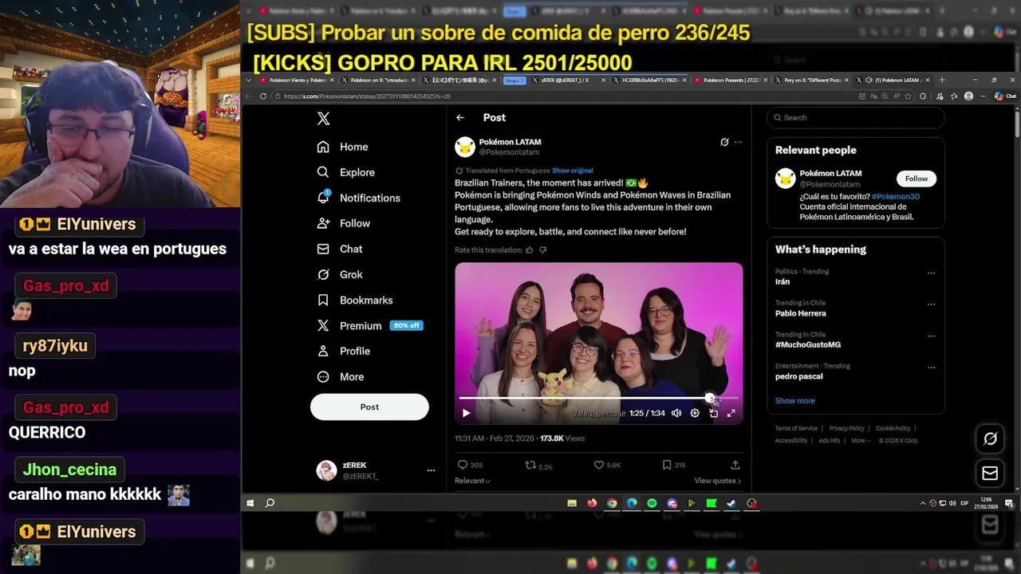Expand video to fullscreen
Screen dimensions: 1021x574
731,413
